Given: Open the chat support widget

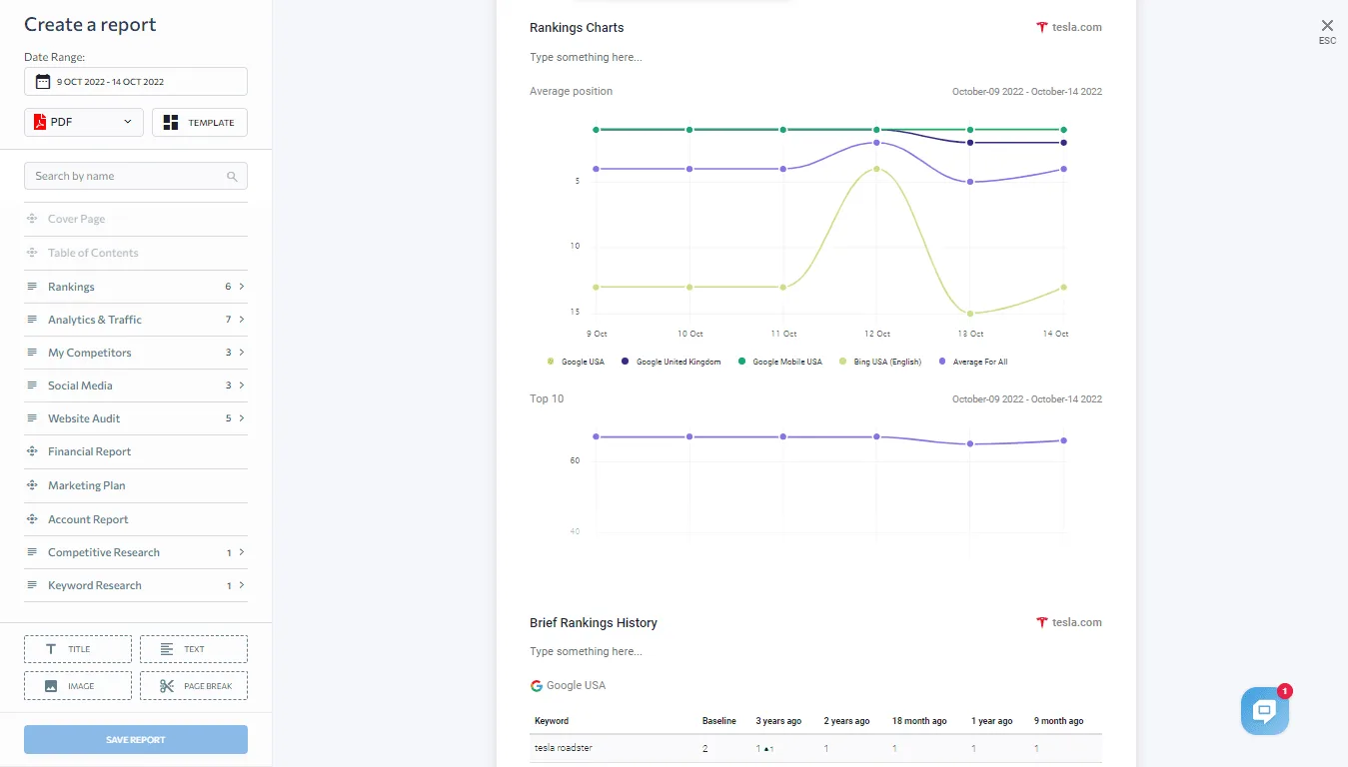Looking at the screenshot, I should [1264, 711].
